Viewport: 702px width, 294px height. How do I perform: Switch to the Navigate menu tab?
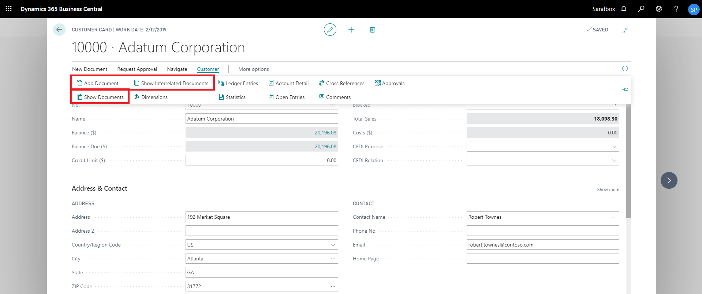tap(177, 69)
